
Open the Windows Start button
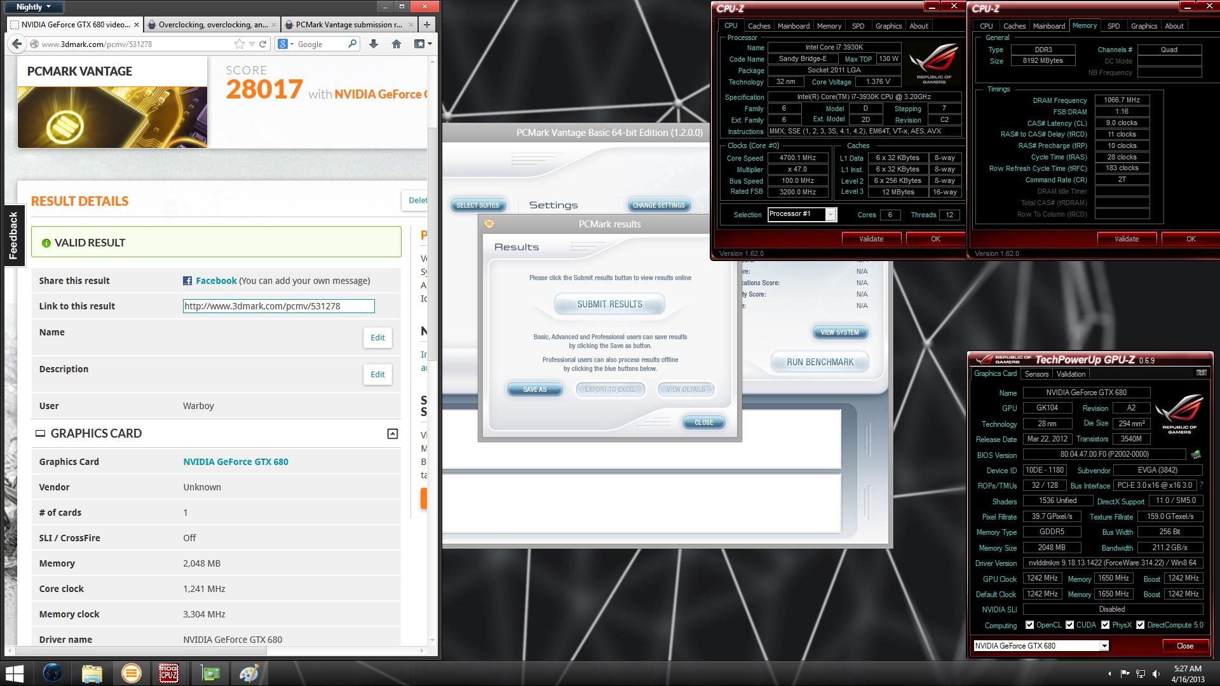click(15, 673)
